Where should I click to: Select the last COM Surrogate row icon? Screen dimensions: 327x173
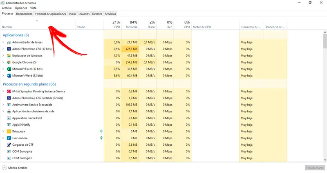click(9, 158)
